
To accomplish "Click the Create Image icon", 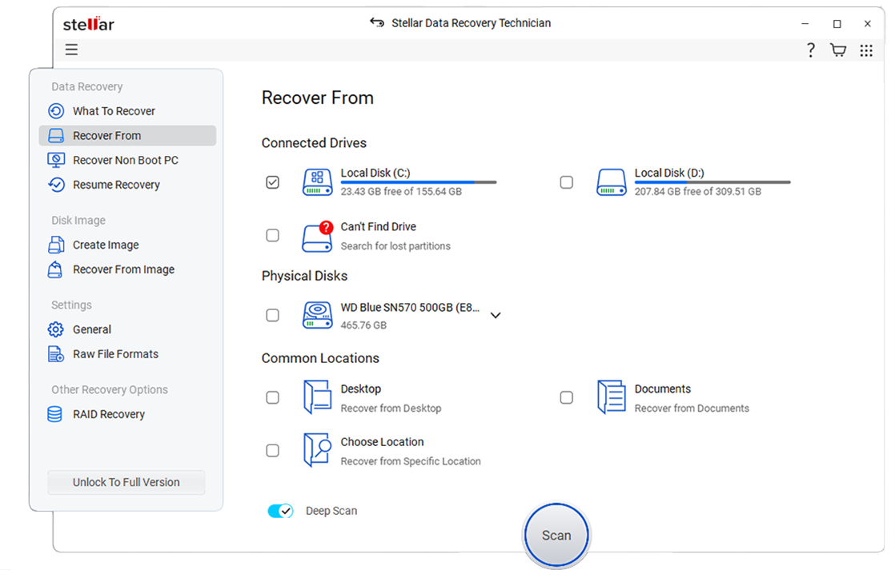I will click(56, 245).
